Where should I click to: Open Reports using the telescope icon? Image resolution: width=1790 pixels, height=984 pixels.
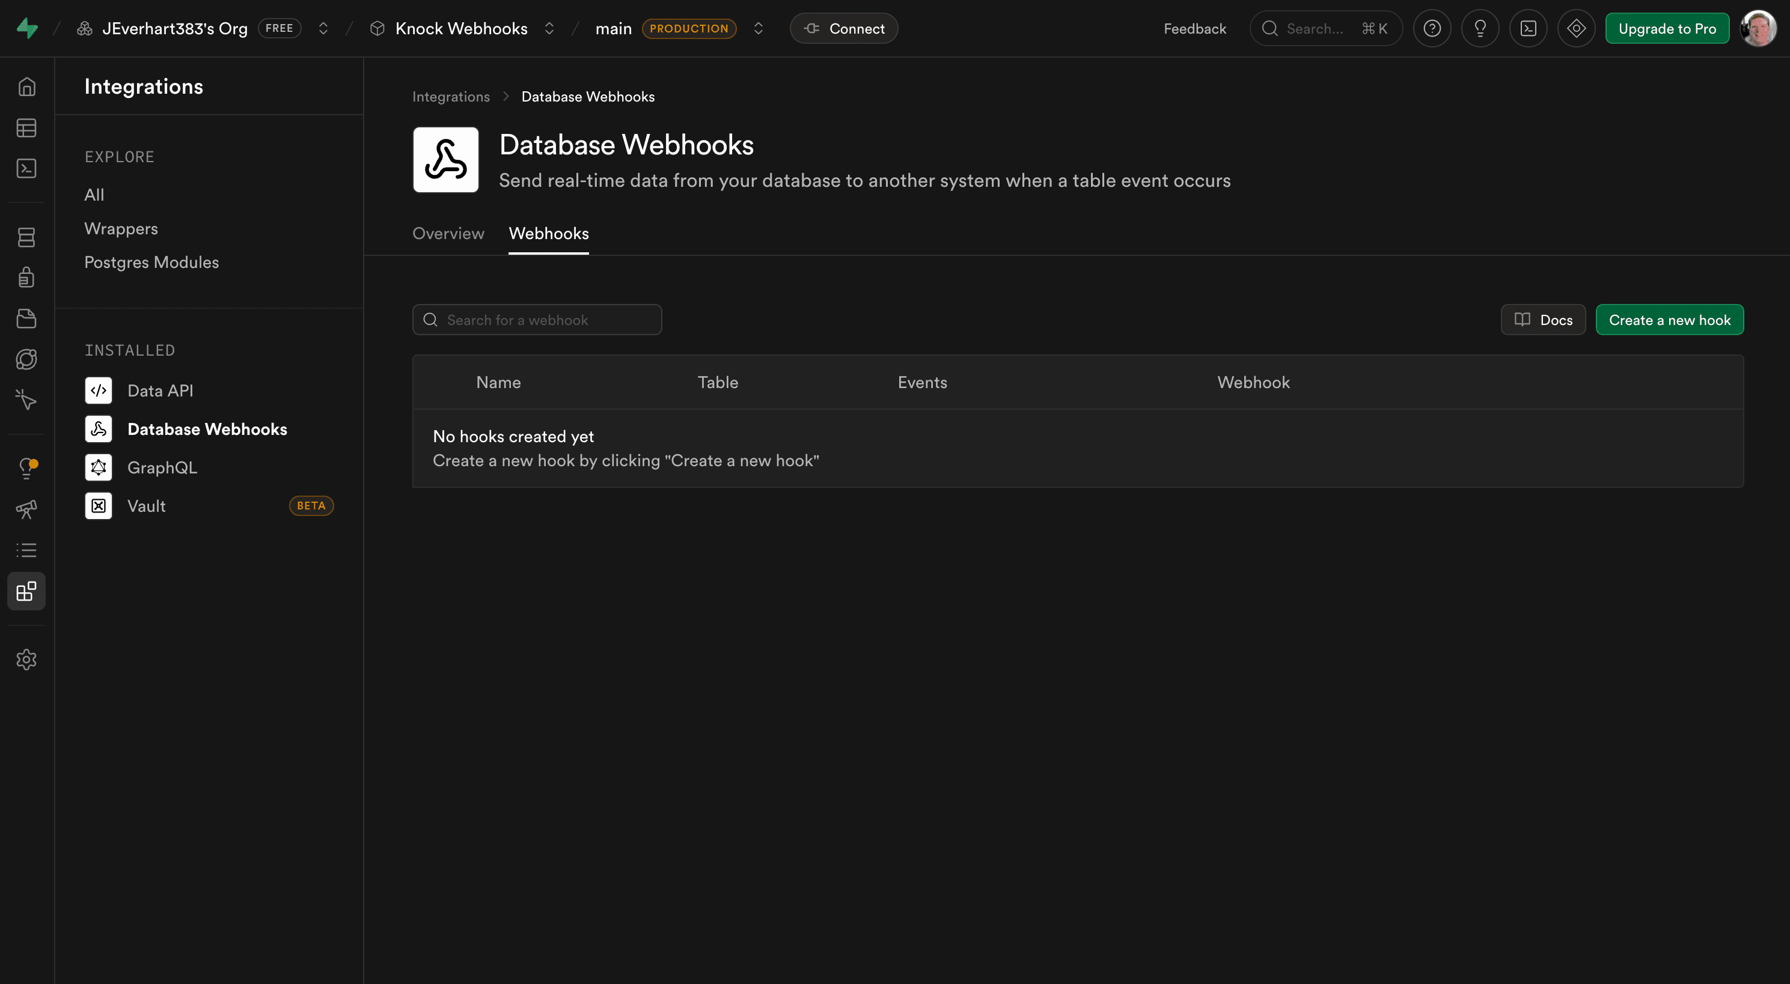click(26, 509)
